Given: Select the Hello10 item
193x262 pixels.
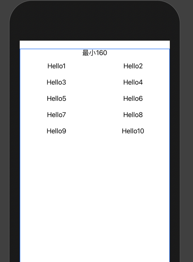Looking at the screenshot, I should point(133,131).
